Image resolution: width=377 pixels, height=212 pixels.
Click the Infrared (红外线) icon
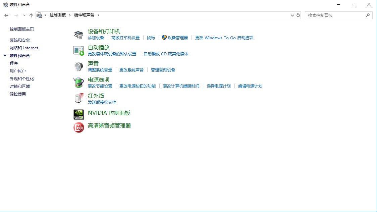(78, 98)
